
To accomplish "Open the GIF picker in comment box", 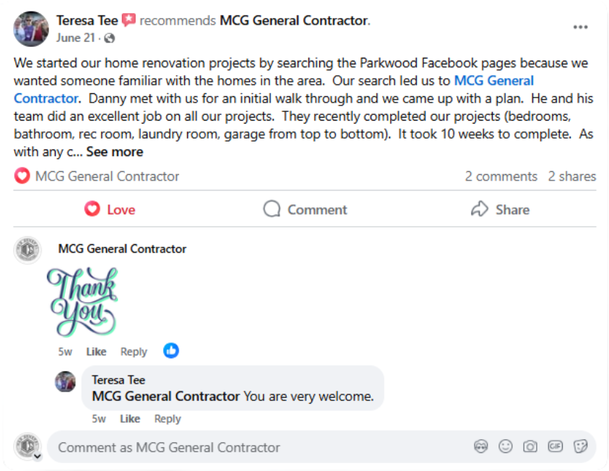I will (x=555, y=446).
